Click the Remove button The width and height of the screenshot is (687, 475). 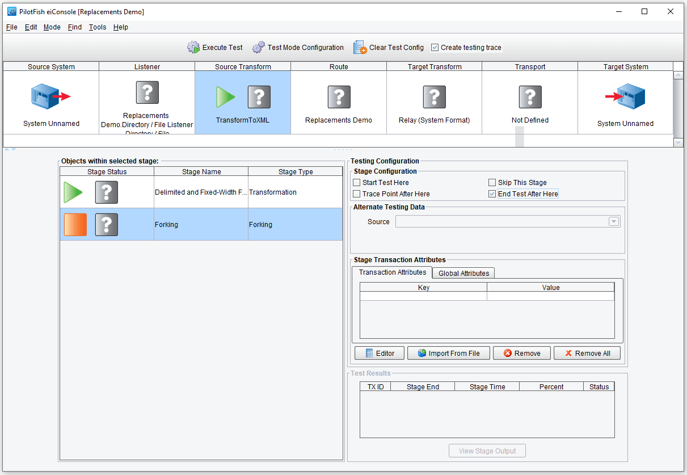tap(521, 353)
